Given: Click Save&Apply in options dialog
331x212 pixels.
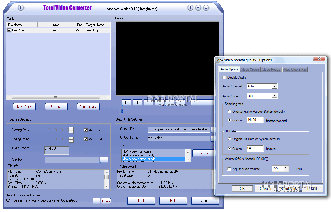Looking at the screenshot, I should click(289, 189).
